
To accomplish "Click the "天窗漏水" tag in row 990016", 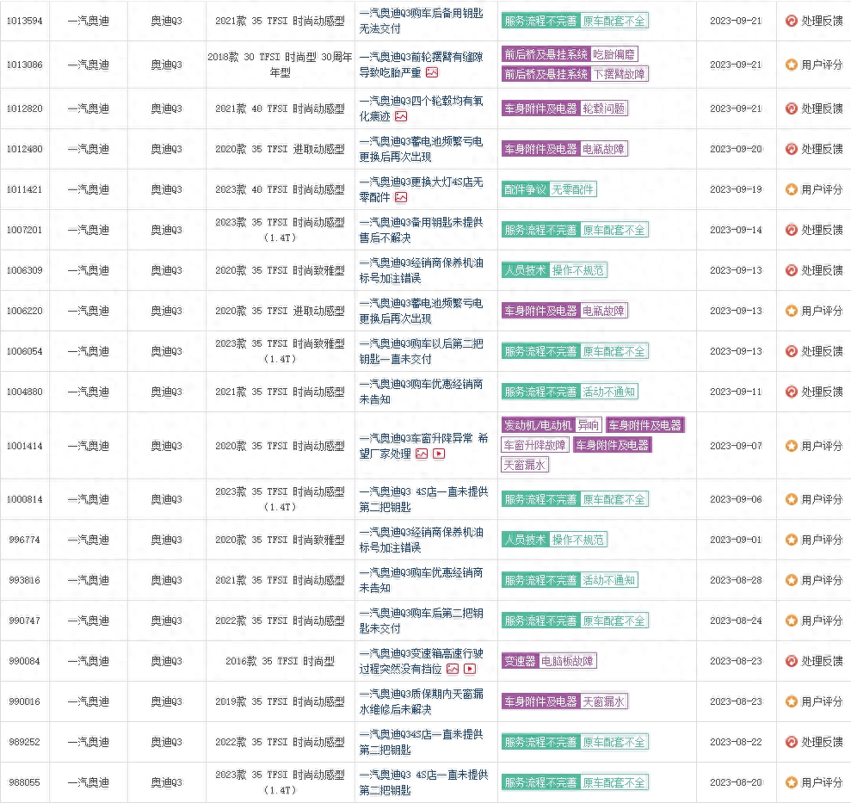I will pos(603,701).
